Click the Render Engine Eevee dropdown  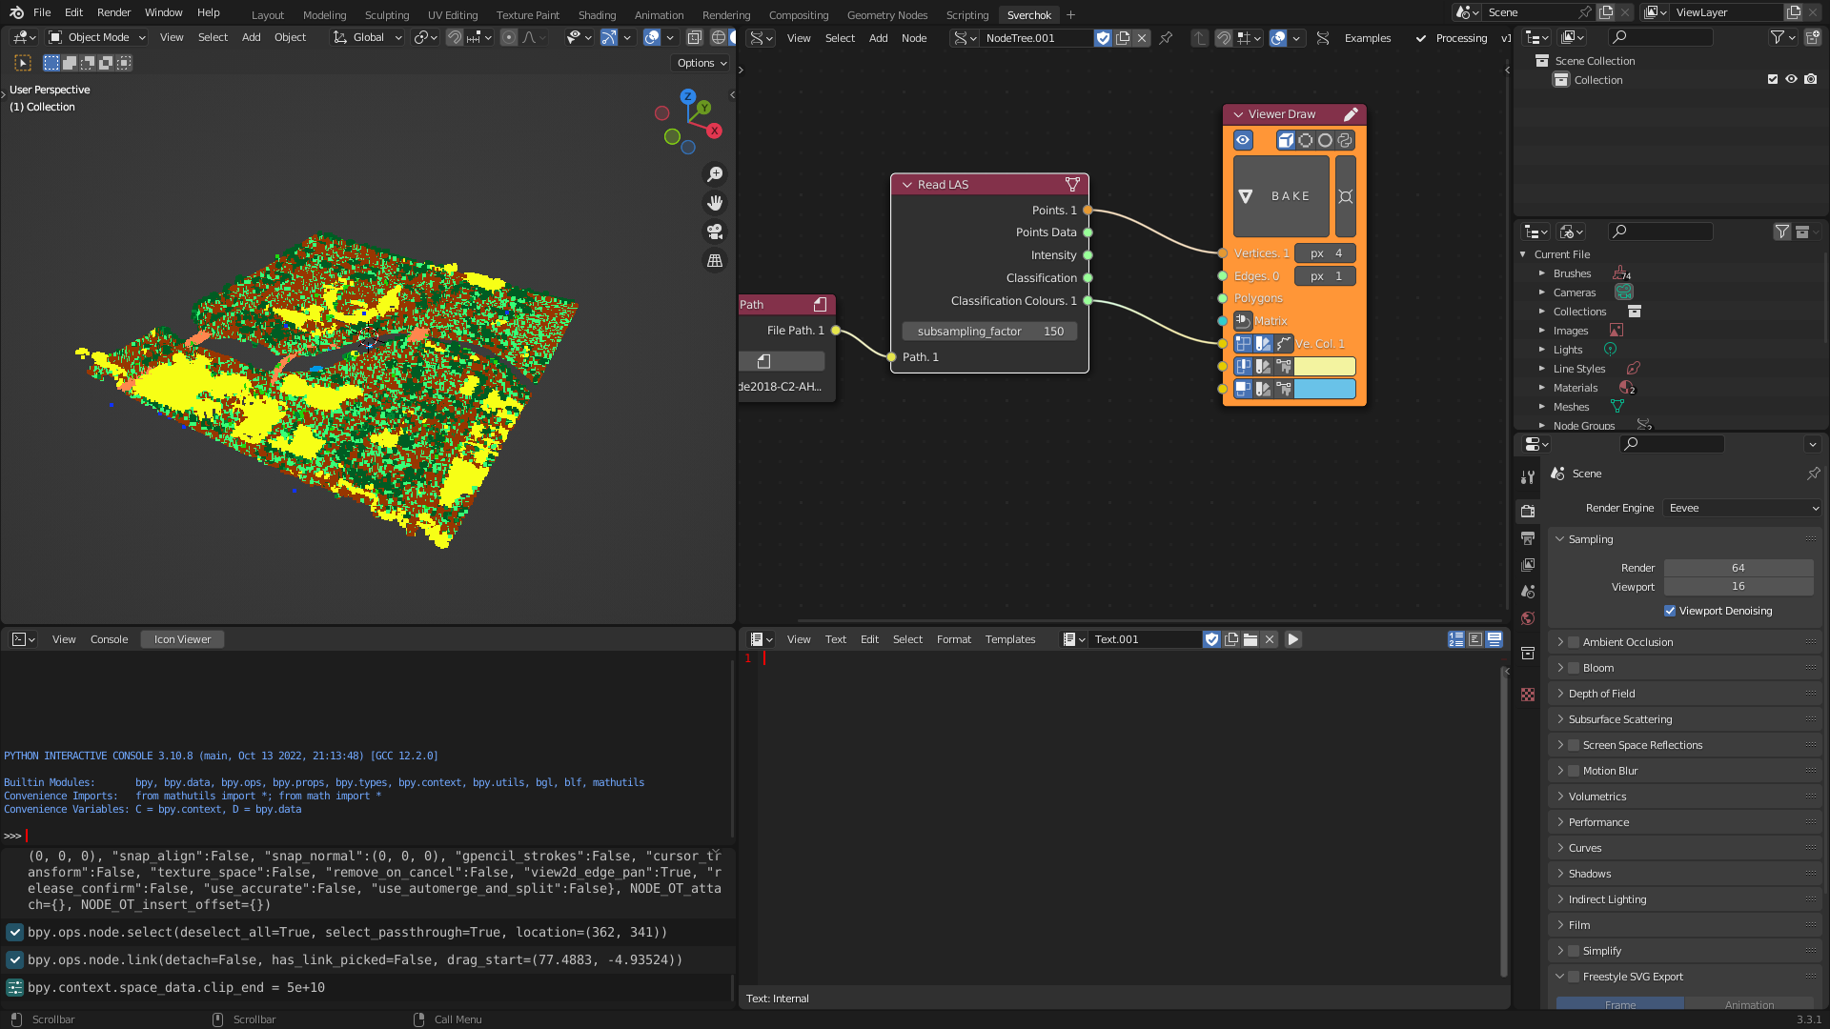point(1738,508)
